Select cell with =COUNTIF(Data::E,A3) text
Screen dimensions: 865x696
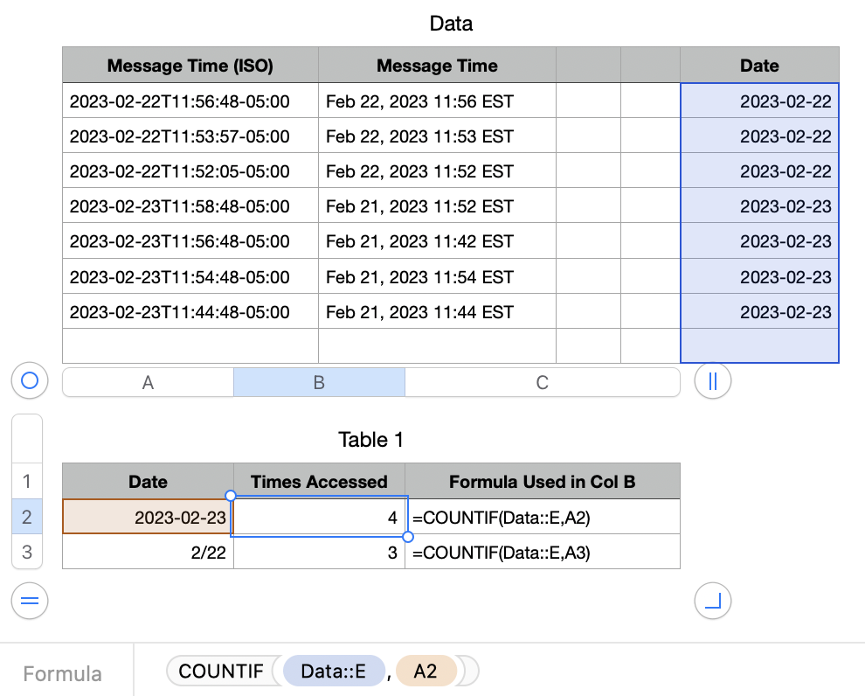coord(542,552)
